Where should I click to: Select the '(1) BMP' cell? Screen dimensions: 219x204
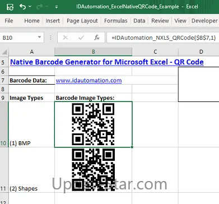(32, 124)
